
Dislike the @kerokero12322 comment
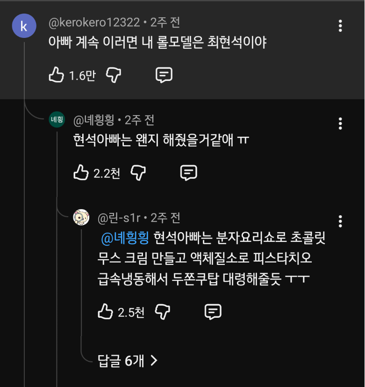point(114,75)
